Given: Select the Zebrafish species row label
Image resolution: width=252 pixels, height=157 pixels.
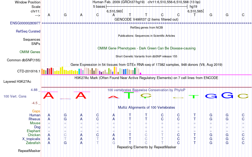Looking at the screenshot, I should [x=33, y=143].
